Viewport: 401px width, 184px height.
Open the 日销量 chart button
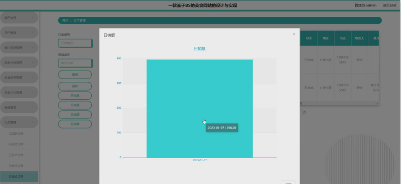point(75,96)
